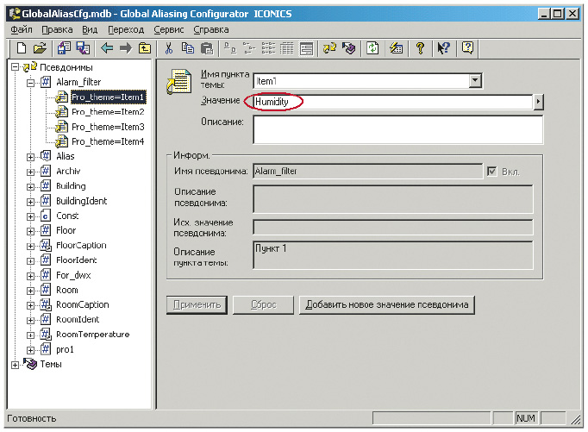Go forward with the right arrow icon
This screenshot has height=432, width=588.
126,48
